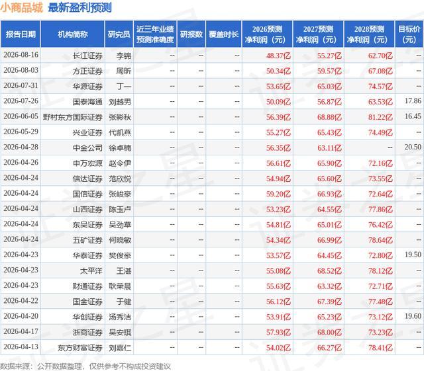Click the 2026-04-28 report date cell
Image resolution: width=424 pixels, height=371 pixels.
(21, 147)
